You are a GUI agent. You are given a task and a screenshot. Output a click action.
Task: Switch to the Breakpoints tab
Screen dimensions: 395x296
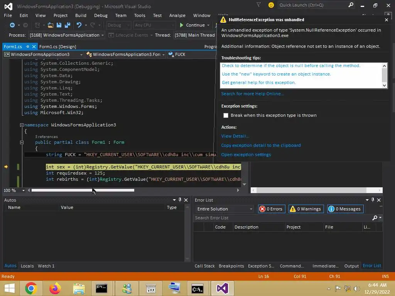pos(231,266)
